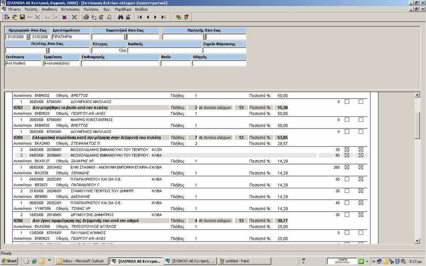
Task: Click the report scrollbar down arrow
Action: click(417, 241)
